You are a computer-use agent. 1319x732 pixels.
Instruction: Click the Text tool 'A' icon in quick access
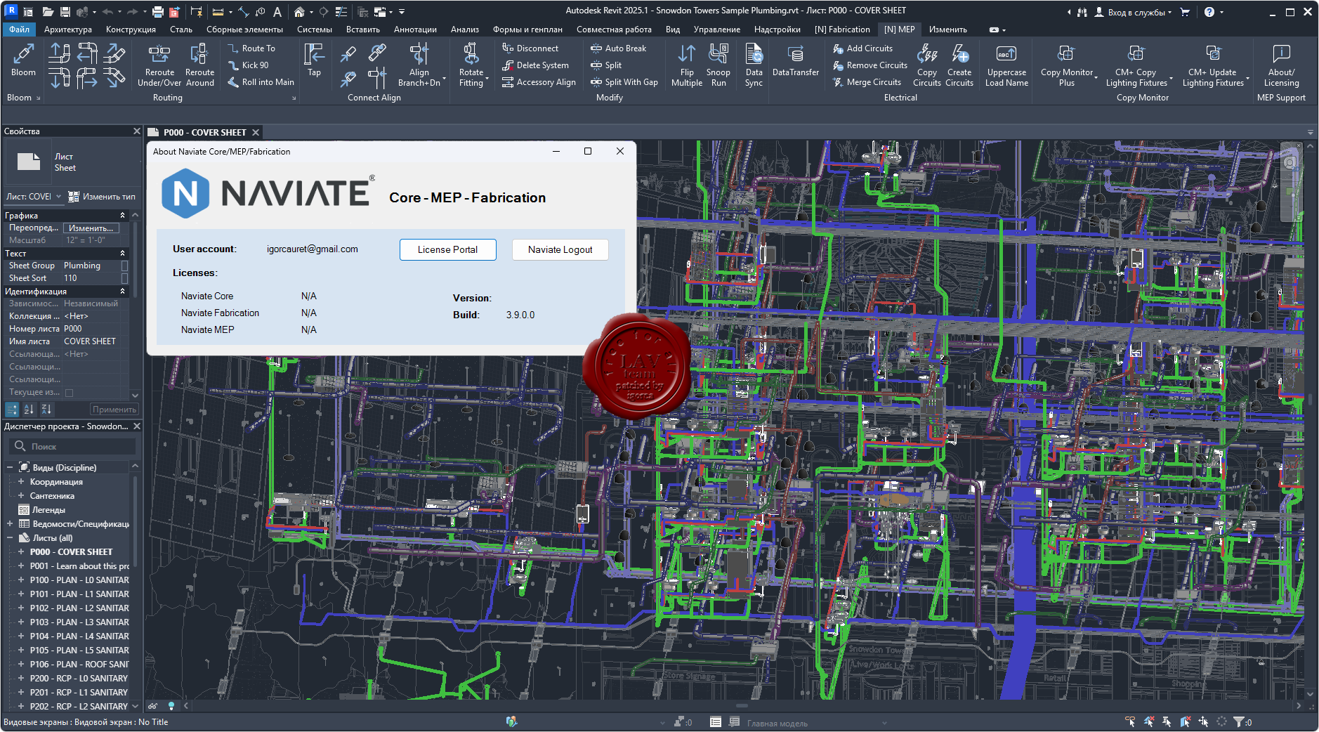coord(277,12)
